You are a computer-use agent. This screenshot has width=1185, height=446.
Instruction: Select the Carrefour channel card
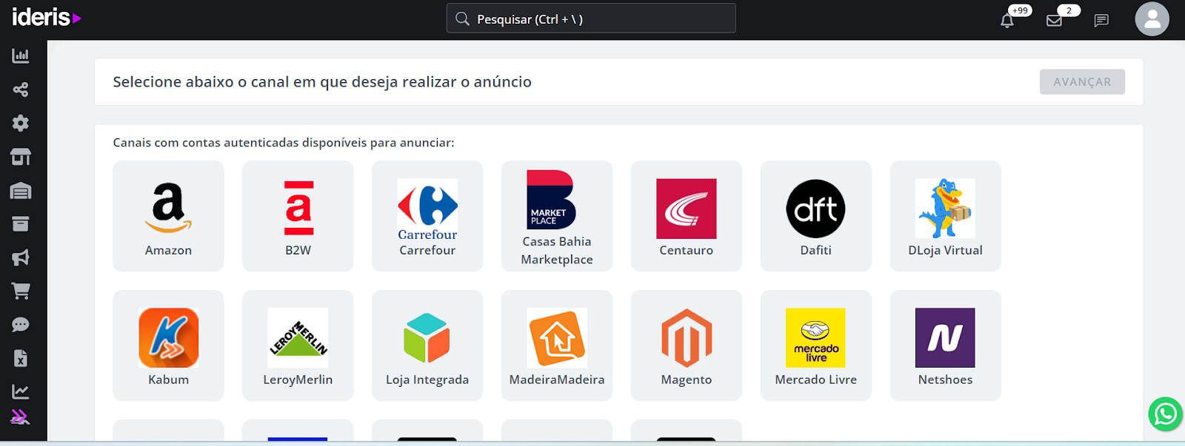(427, 216)
